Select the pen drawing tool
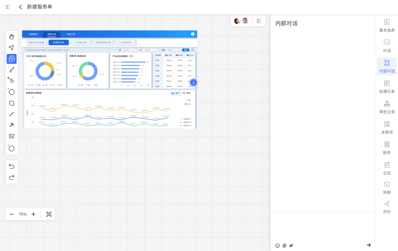 [x=12, y=70]
